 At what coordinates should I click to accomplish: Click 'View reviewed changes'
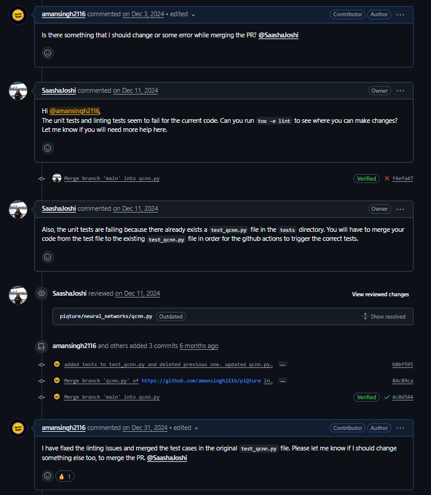pos(380,294)
